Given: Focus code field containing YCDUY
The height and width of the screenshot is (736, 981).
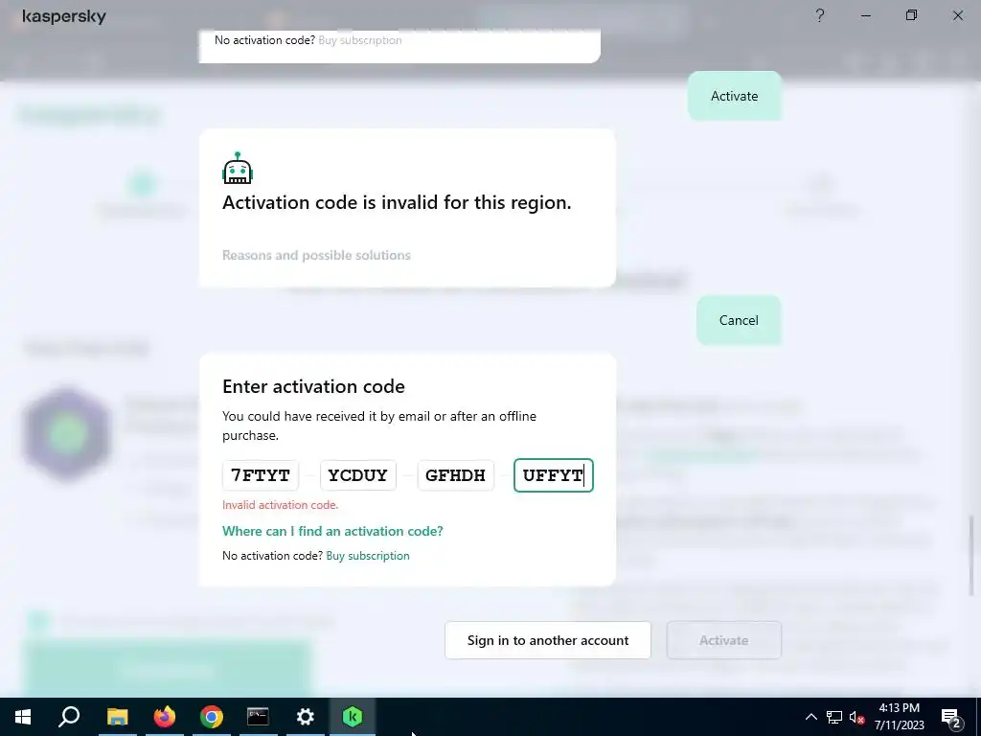Looking at the screenshot, I should pos(358,475).
